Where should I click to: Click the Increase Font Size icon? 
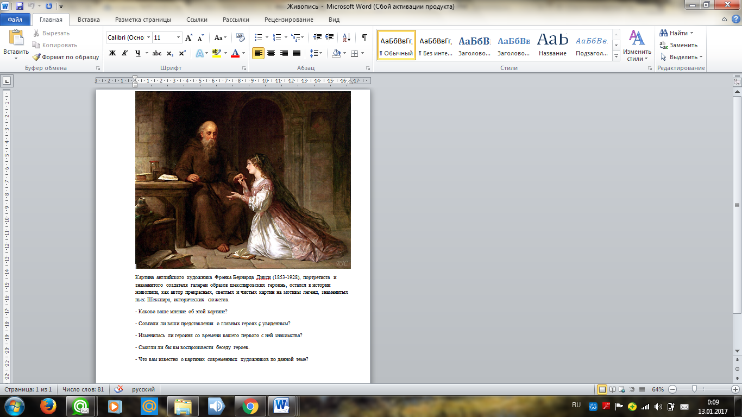coord(188,37)
